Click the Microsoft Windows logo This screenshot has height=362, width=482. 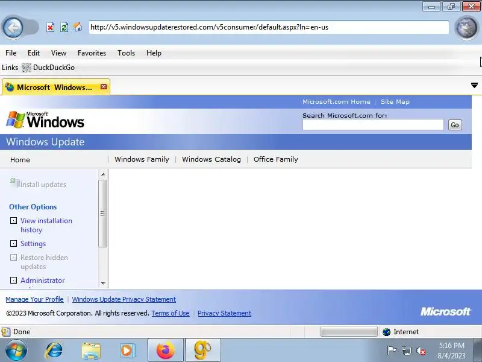point(45,120)
